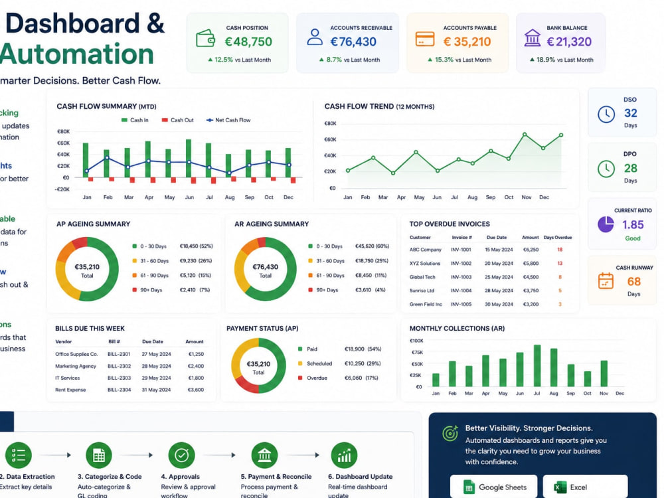Click the 18.9% vs Last Month indicator
The width and height of the screenshot is (664, 498).
562,60
